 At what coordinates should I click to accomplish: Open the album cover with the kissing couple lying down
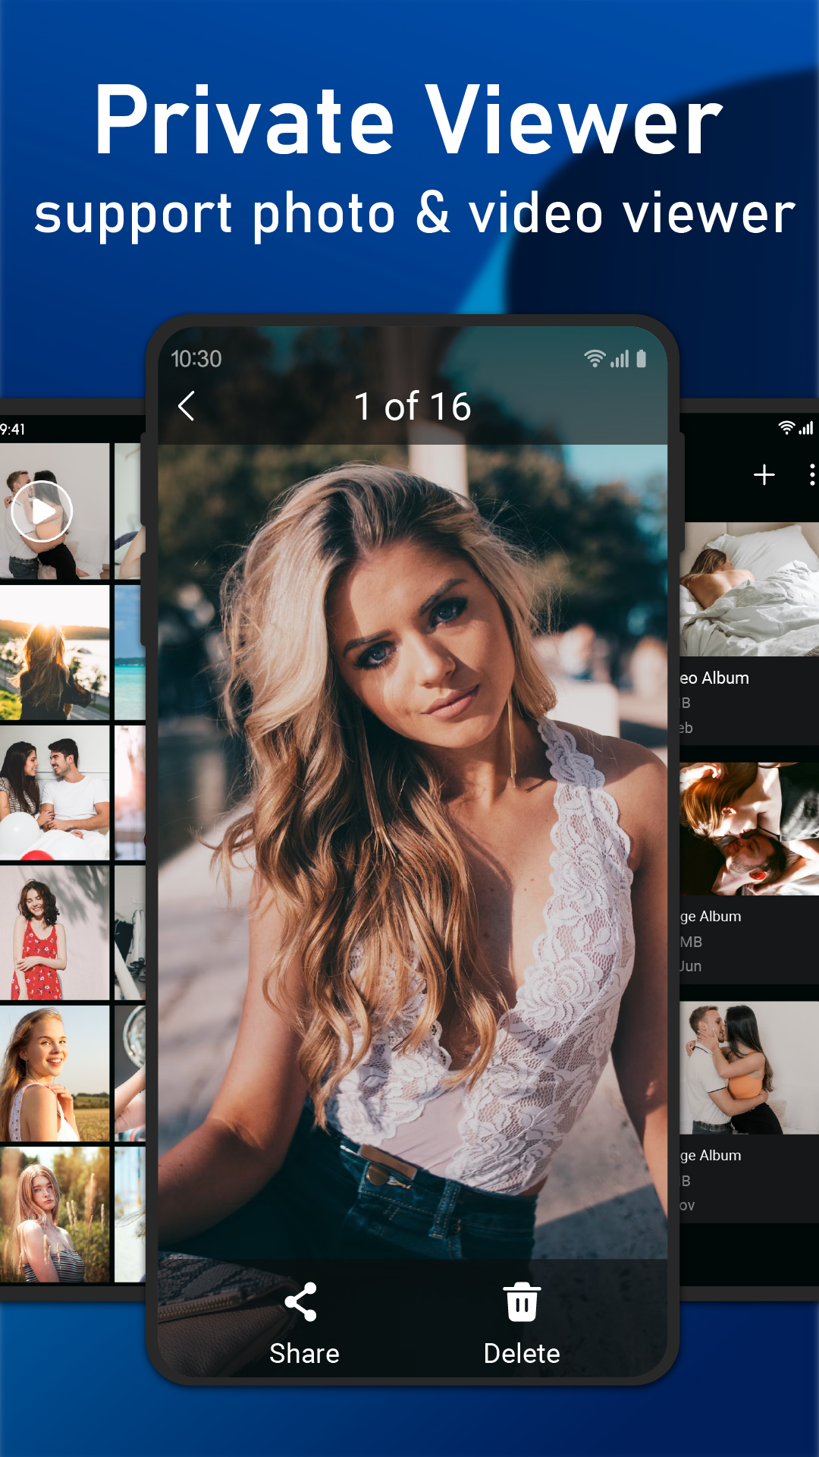pyautogui.click(x=749, y=829)
